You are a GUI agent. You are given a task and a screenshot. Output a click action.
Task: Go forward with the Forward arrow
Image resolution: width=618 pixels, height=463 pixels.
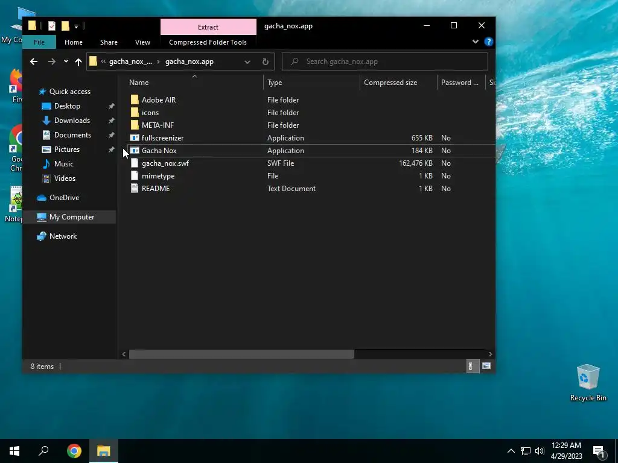click(52, 61)
